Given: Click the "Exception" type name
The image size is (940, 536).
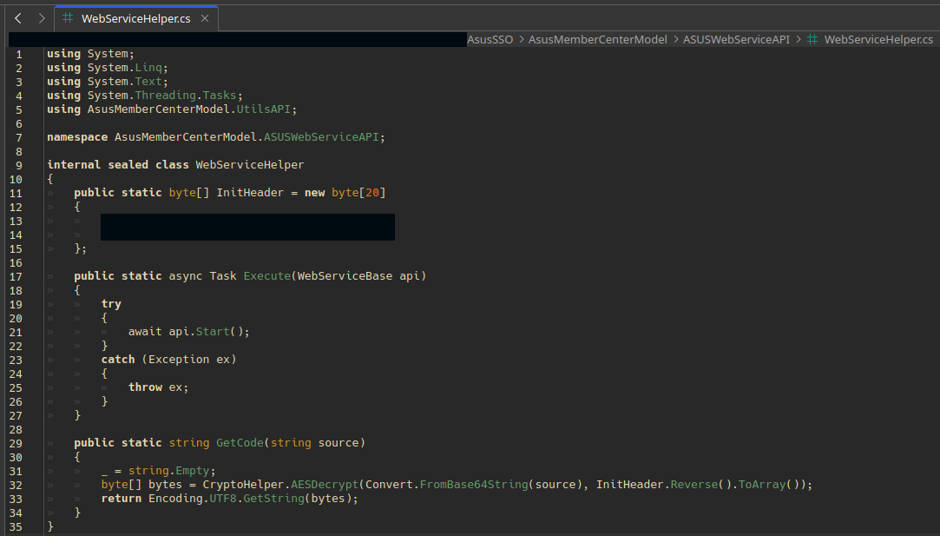Looking at the screenshot, I should tap(179, 360).
